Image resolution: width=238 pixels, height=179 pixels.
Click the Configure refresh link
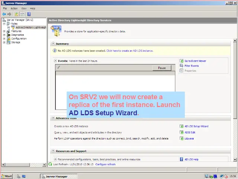(x=105, y=164)
